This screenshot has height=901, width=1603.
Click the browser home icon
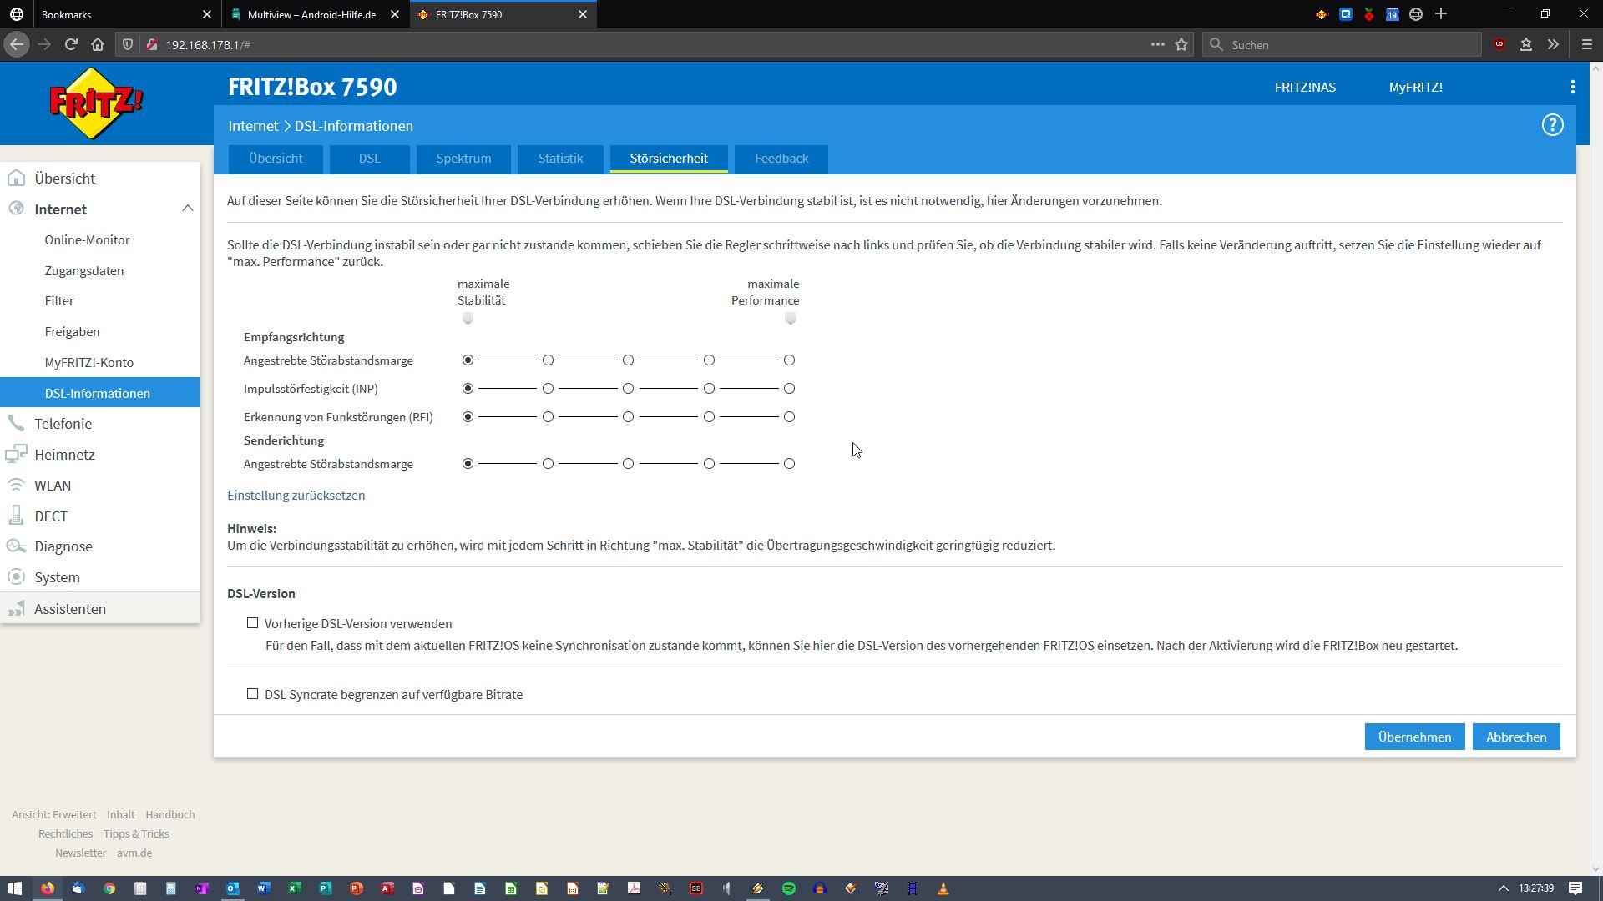point(98,44)
